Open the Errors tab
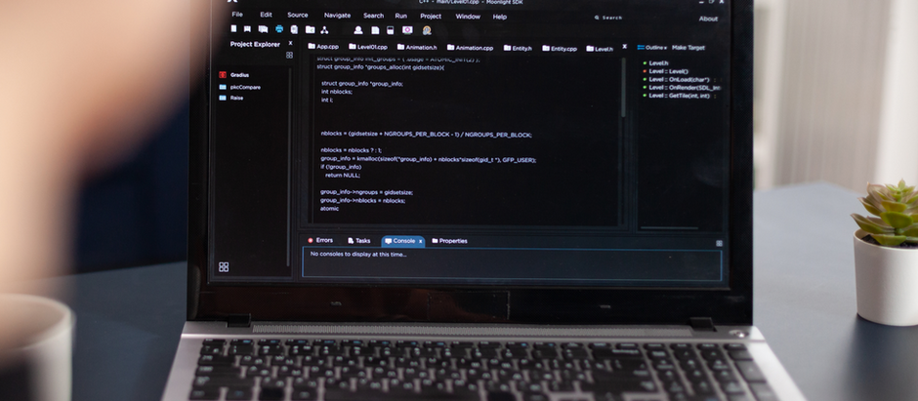Image resolution: width=918 pixels, height=401 pixels. tap(320, 240)
